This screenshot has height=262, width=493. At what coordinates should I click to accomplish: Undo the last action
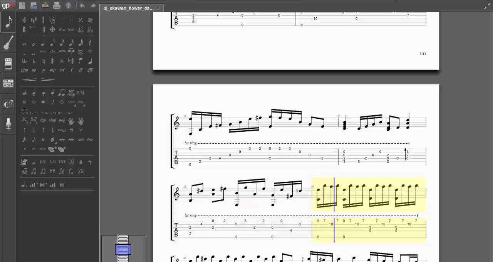point(82,6)
